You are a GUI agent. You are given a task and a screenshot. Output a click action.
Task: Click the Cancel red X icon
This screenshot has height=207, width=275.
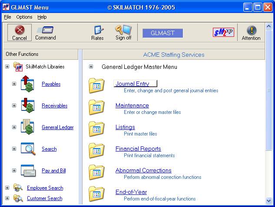tap(20, 30)
